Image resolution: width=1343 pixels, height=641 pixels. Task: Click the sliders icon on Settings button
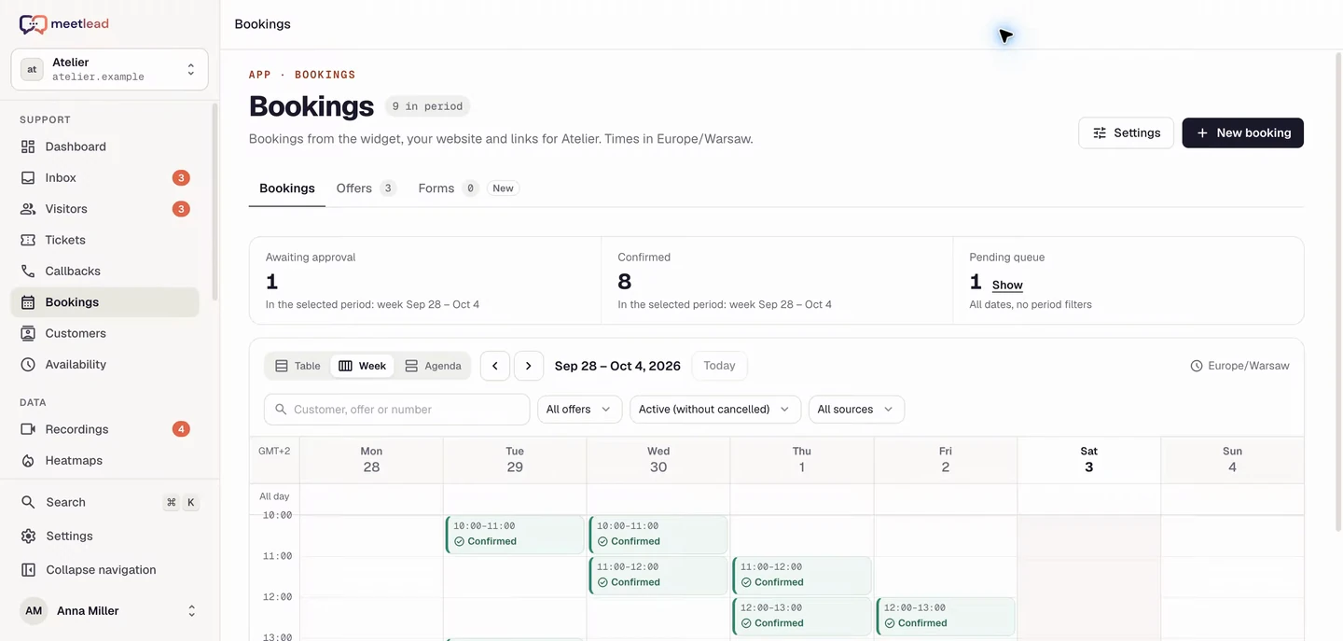pyautogui.click(x=1100, y=132)
